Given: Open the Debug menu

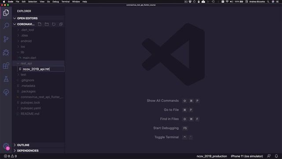Looking at the screenshot, I should 56,2.
